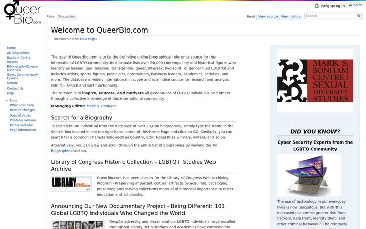Focus the Search input field
Viewport: 366px width, 229px height.
pyautogui.click(x=330, y=16)
